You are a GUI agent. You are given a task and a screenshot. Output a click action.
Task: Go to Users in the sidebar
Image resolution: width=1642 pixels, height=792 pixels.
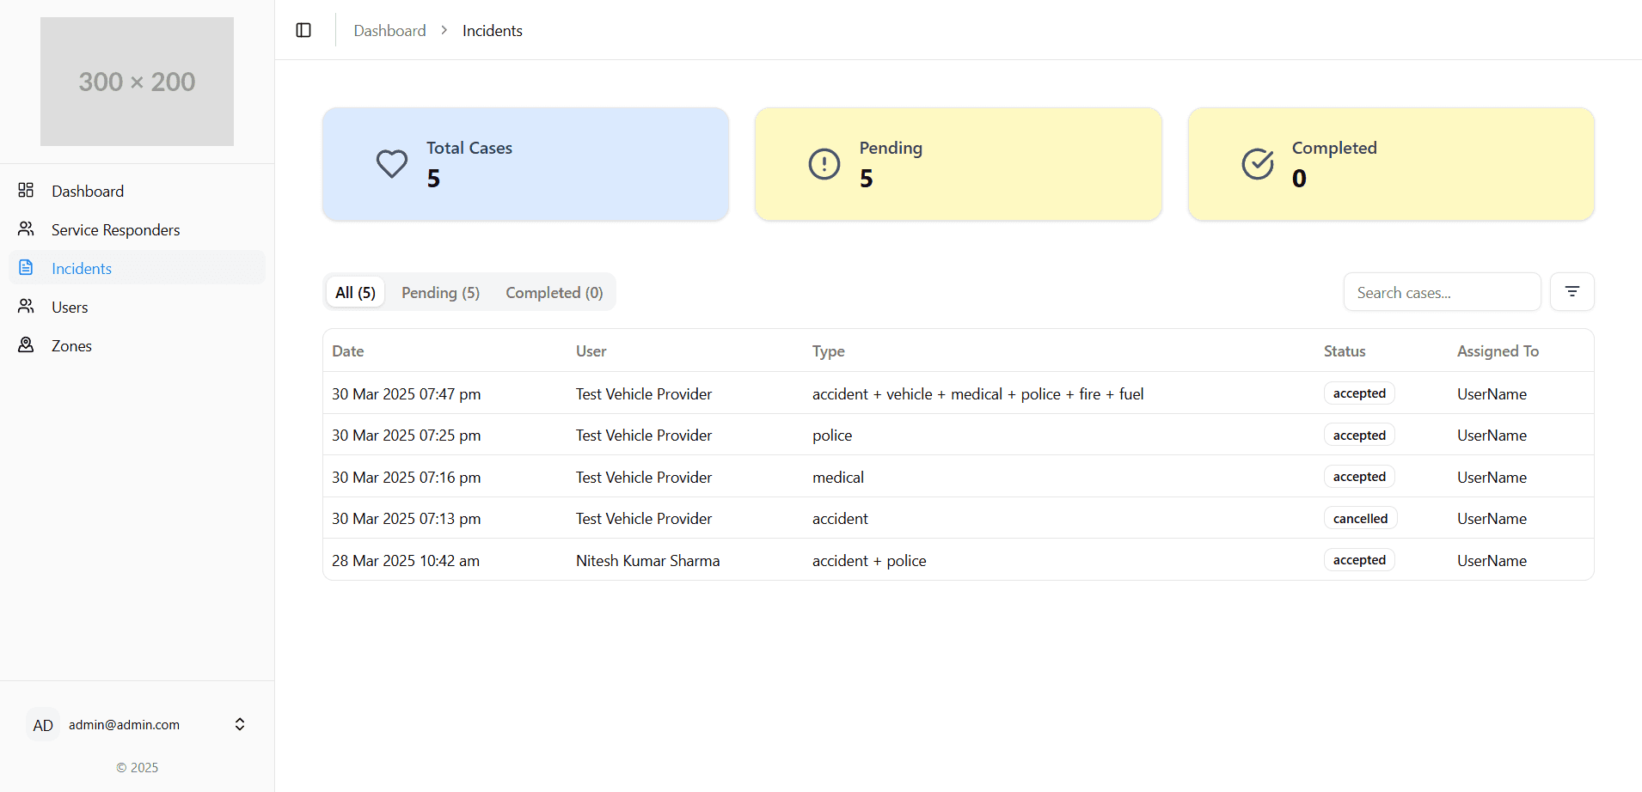click(x=138, y=307)
